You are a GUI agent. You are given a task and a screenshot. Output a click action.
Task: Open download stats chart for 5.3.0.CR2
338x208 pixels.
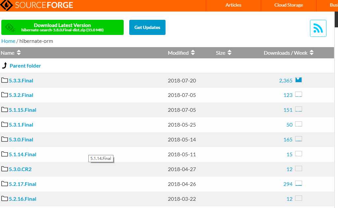tap(298, 168)
